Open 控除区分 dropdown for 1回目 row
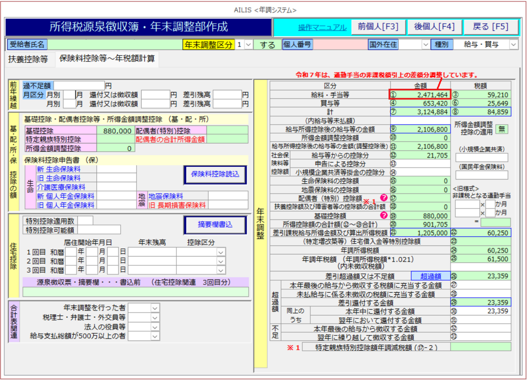The height and width of the screenshot is (380, 527). tap(221, 252)
